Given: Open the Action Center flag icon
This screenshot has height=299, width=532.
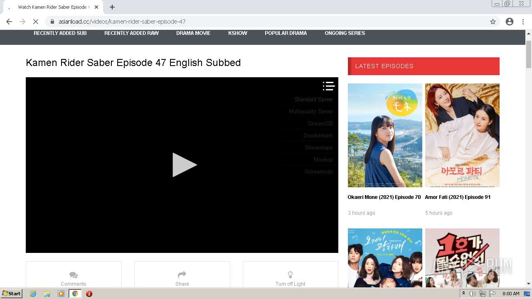Looking at the screenshot, I should (x=493, y=294).
